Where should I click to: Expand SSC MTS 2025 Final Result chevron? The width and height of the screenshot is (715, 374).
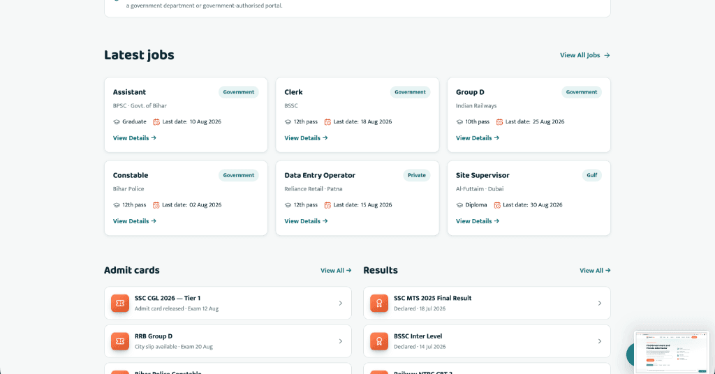pyautogui.click(x=599, y=304)
